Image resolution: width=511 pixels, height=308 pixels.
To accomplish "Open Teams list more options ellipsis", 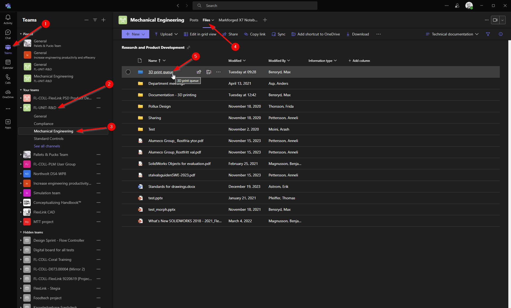I will point(87,20).
